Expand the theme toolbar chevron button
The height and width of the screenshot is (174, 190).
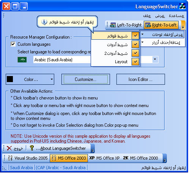coord(164,158)
